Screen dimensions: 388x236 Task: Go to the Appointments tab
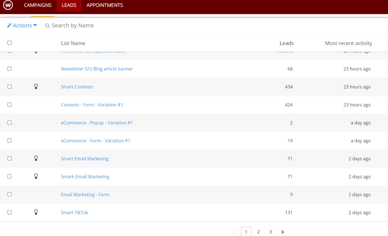click(105, 5)
